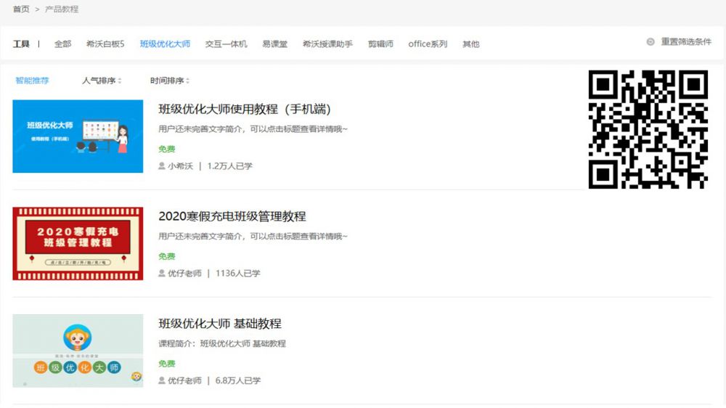This screenshot has width=726, height=408.
Task: Open the red 2020寒假充电 course thumbnail
Action: [x=78, y=243]
